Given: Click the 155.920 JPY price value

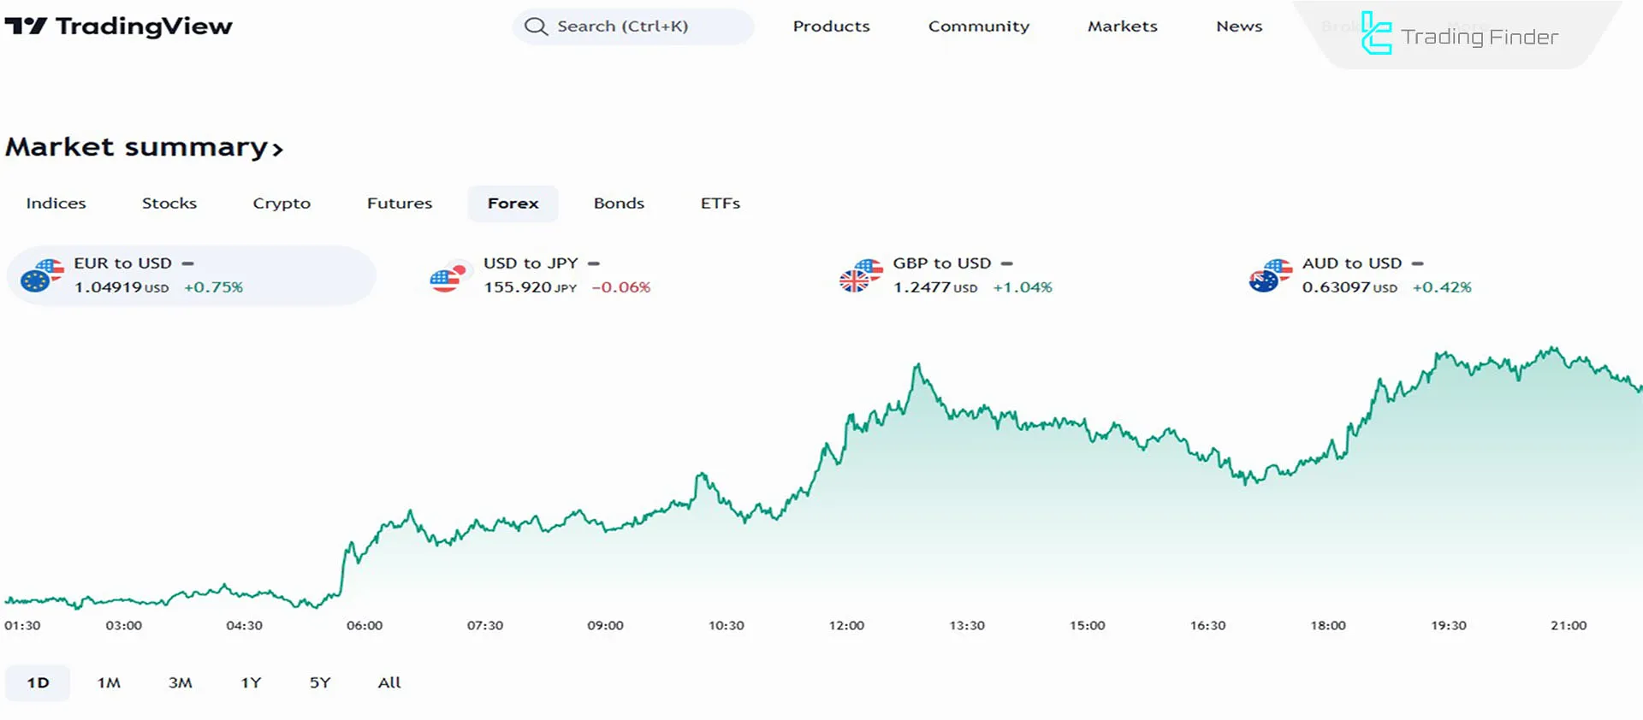Looking at the screenshot, I should pyautogui.click(x=531, y=287).
